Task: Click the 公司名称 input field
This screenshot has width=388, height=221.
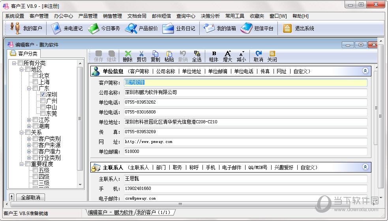Action: (x=246, y=92)
